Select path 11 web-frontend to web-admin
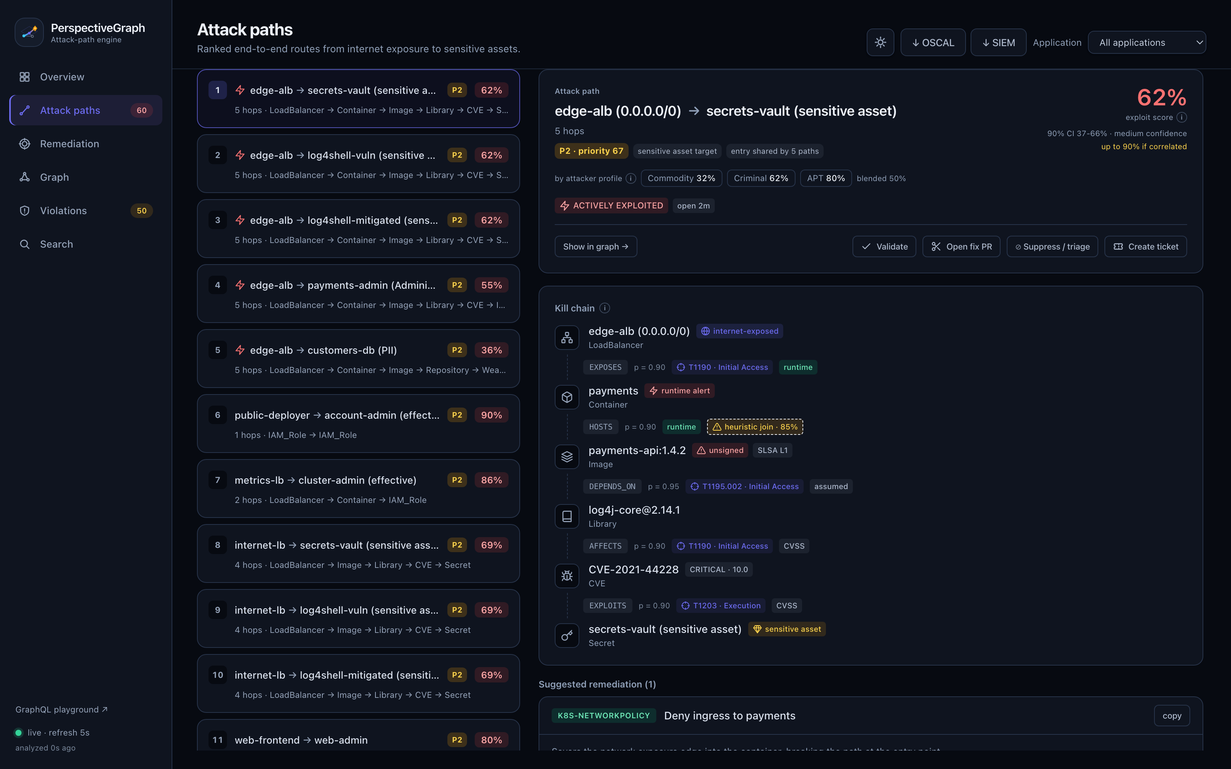 (358, 736)
